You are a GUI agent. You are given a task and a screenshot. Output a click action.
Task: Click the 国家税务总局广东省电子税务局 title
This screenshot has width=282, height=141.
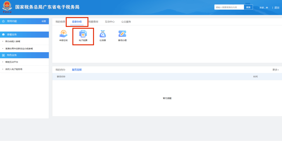(x=47, y=7)
